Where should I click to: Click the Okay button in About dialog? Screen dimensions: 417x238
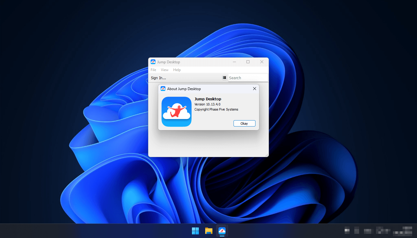click(x=244, y=124)
